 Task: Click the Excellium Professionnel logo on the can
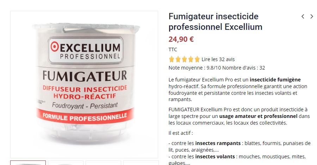coord(86,50)
